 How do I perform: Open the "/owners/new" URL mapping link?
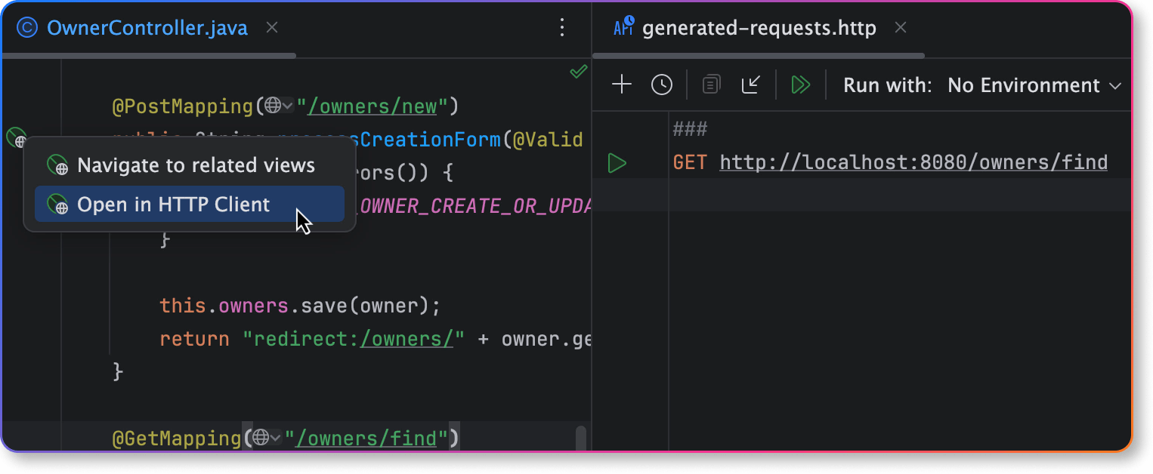click(x=372, y=106)
